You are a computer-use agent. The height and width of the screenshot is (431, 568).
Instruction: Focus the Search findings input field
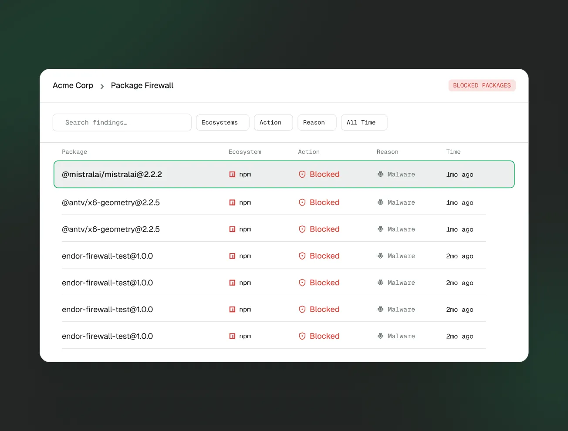[122, 123]
